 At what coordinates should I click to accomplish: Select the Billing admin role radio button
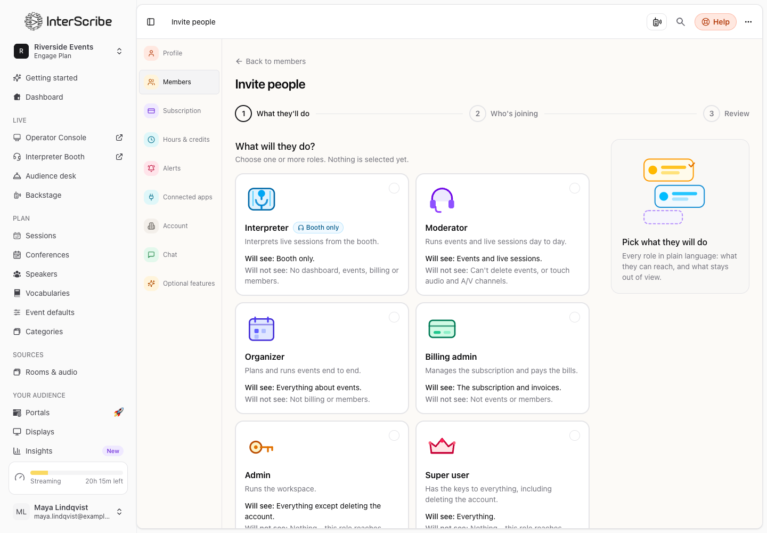click(x=575, y=317)
